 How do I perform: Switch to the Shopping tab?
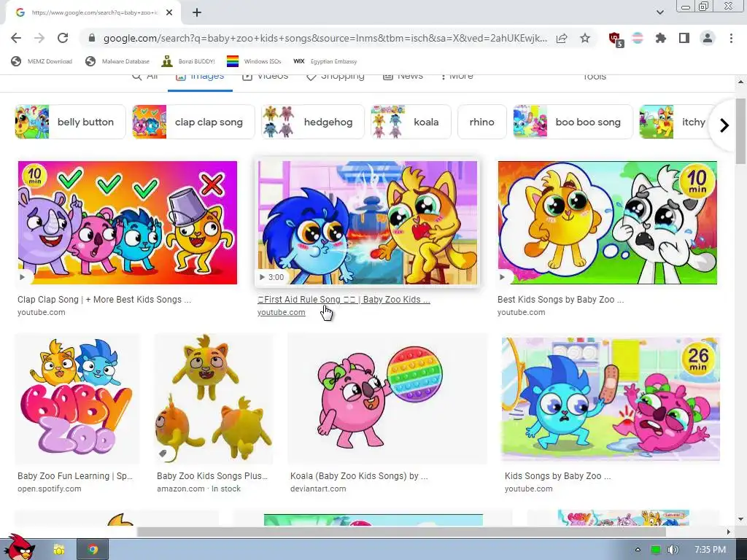tap(336, 76)
